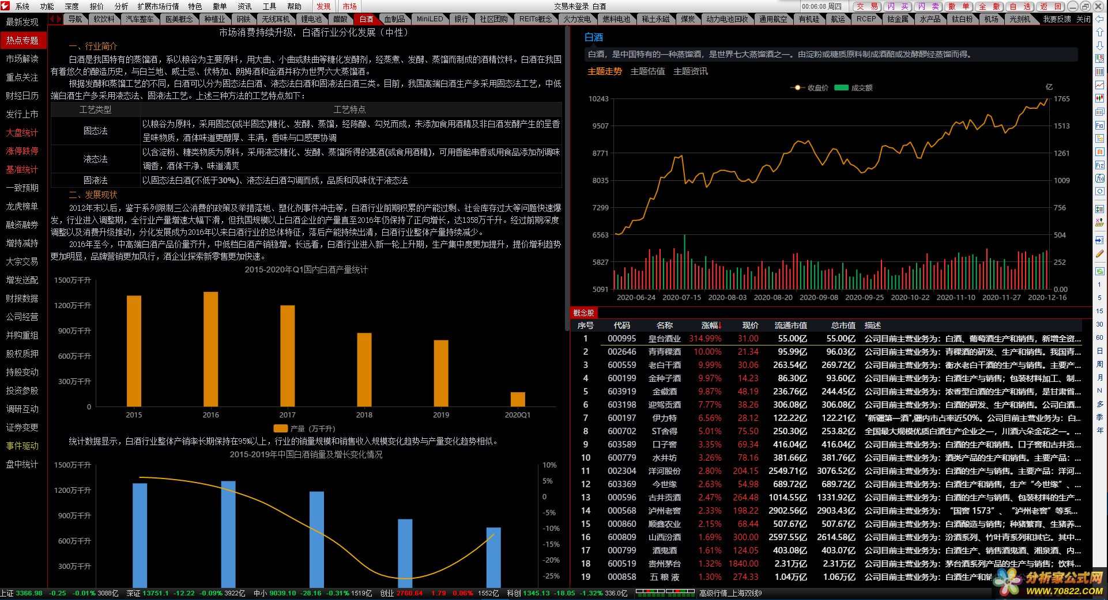Toggle 产量 (万千升) legend in bar chart

click(304, 428)
